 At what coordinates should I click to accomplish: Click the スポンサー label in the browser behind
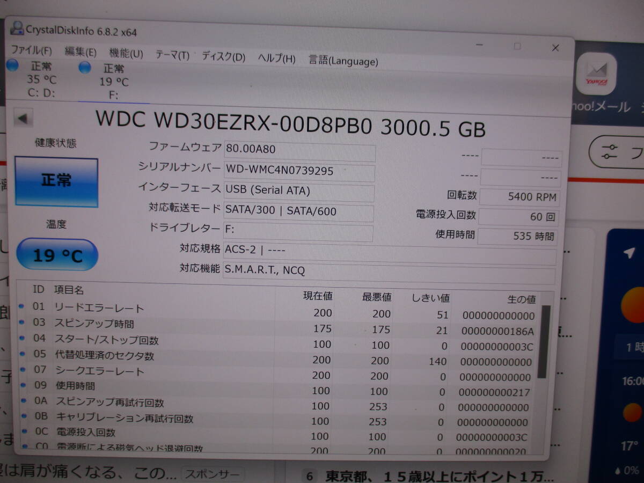(x=211, y=474)
